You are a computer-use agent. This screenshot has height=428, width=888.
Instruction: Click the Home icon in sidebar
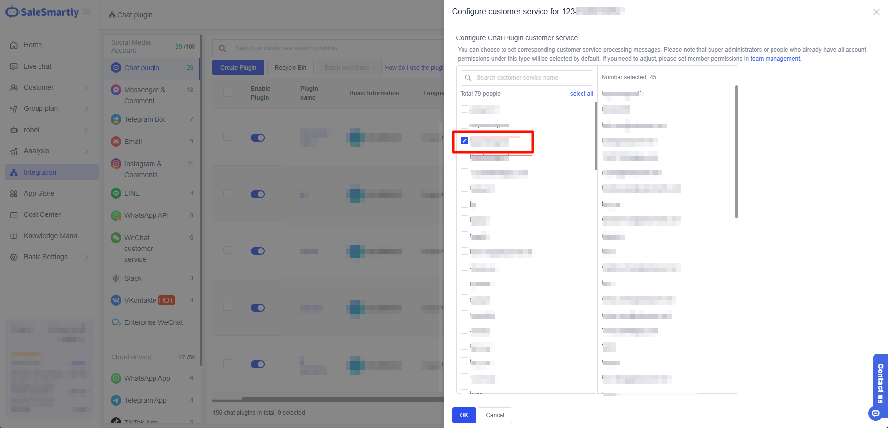click(x=14, y=45)
